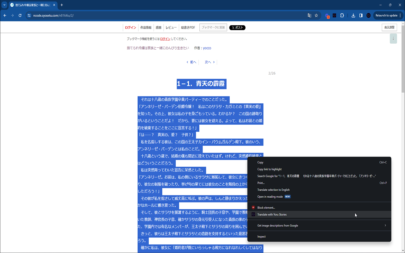Open a new tab with plus icon
The height and width of the screenshot is (253, 405).
62,5
